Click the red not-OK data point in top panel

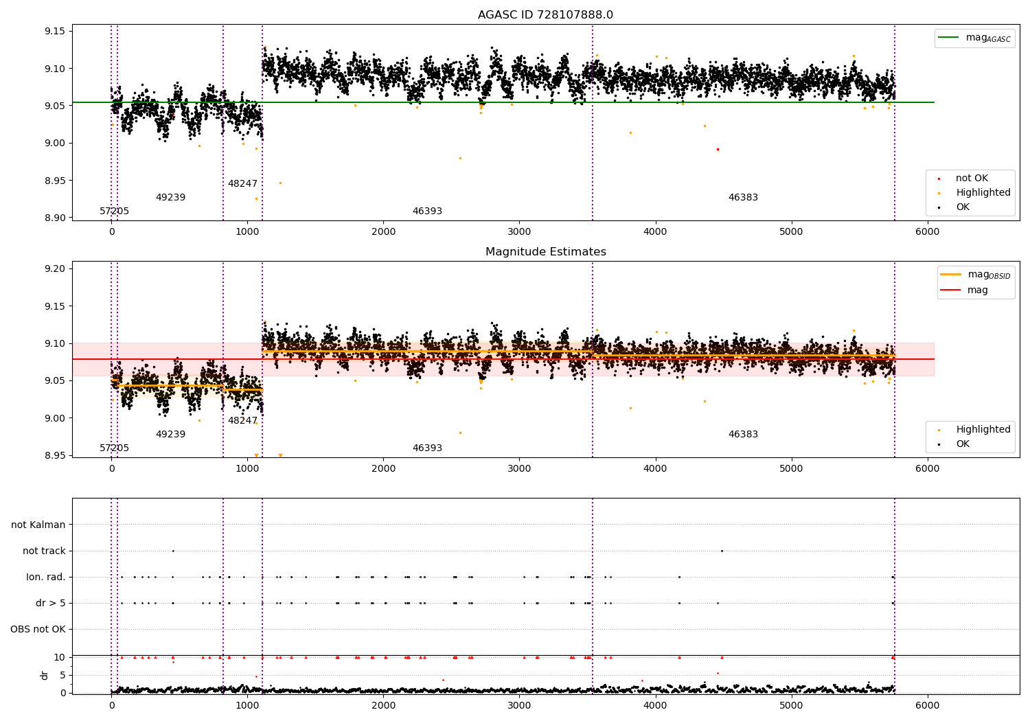pyautogui.click(x=718, y=149)
